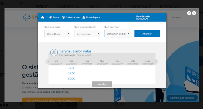Click Plano de Saúde PARTICULAR label
The image size is (203, 109).
[x=143, y=18]
